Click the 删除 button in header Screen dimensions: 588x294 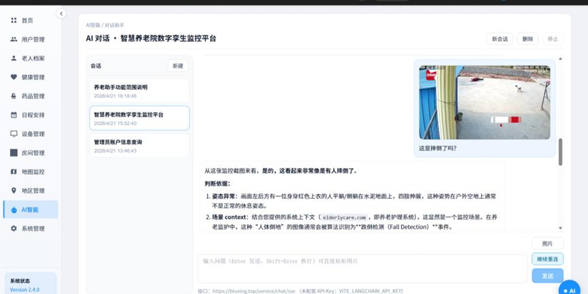click(x=528, y=39)
